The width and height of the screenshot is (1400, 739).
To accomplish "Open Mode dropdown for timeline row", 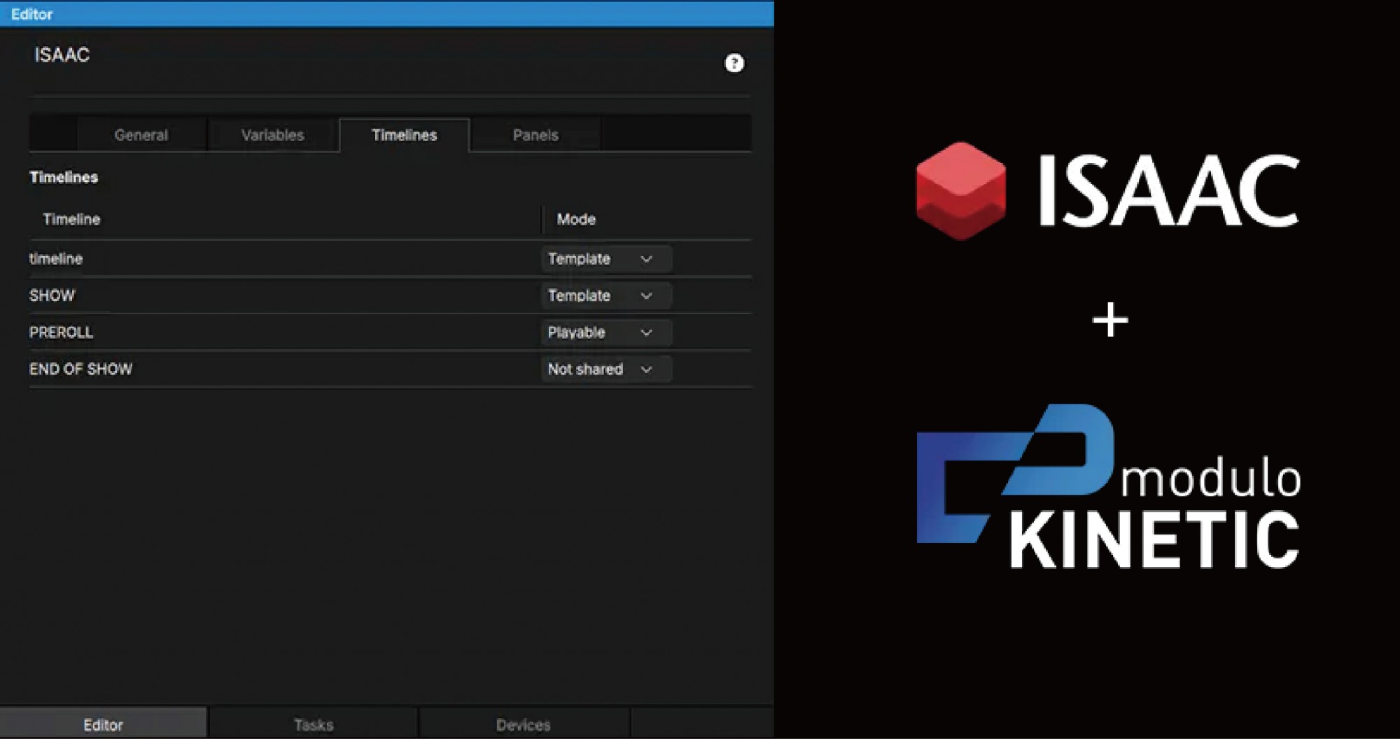I will (x=606, y=259).
